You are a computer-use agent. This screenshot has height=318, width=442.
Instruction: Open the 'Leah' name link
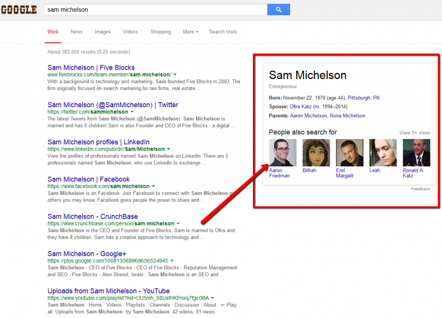click(x=375, y=170)
